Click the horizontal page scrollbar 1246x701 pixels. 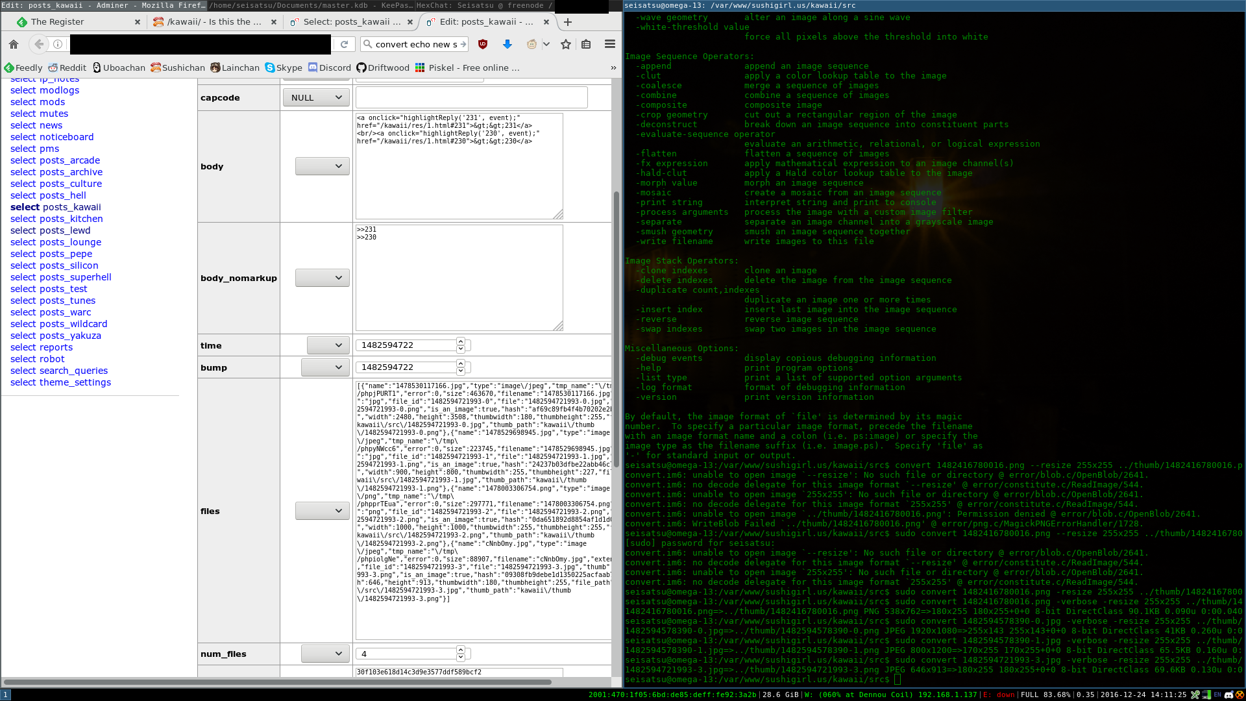click(278, 682)
